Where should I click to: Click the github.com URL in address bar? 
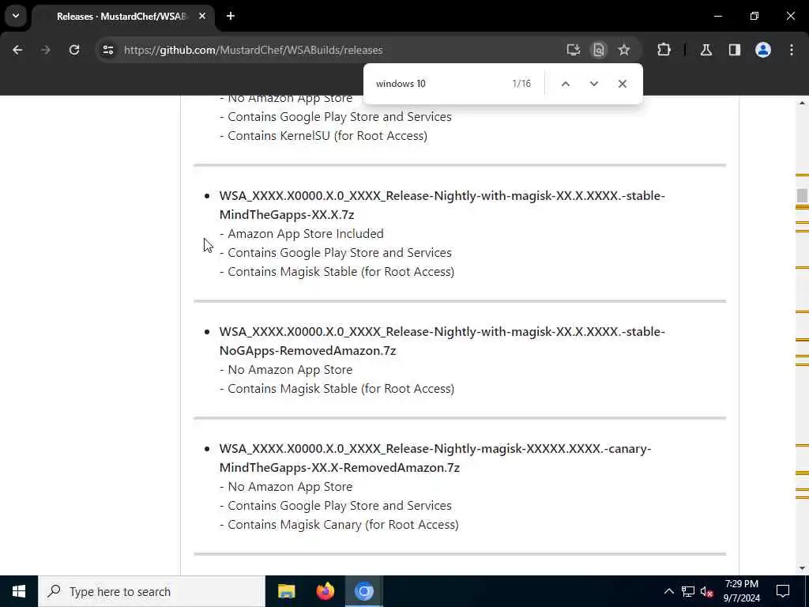click(x=254, y=50)
